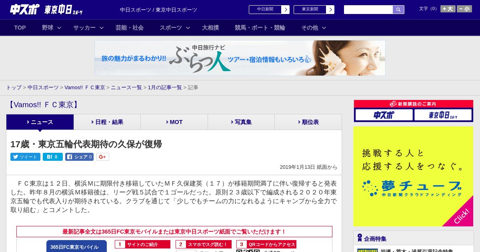Open the サッカー navigation menu
This screenshot has height=252, width=480.
tap(84, 28)
